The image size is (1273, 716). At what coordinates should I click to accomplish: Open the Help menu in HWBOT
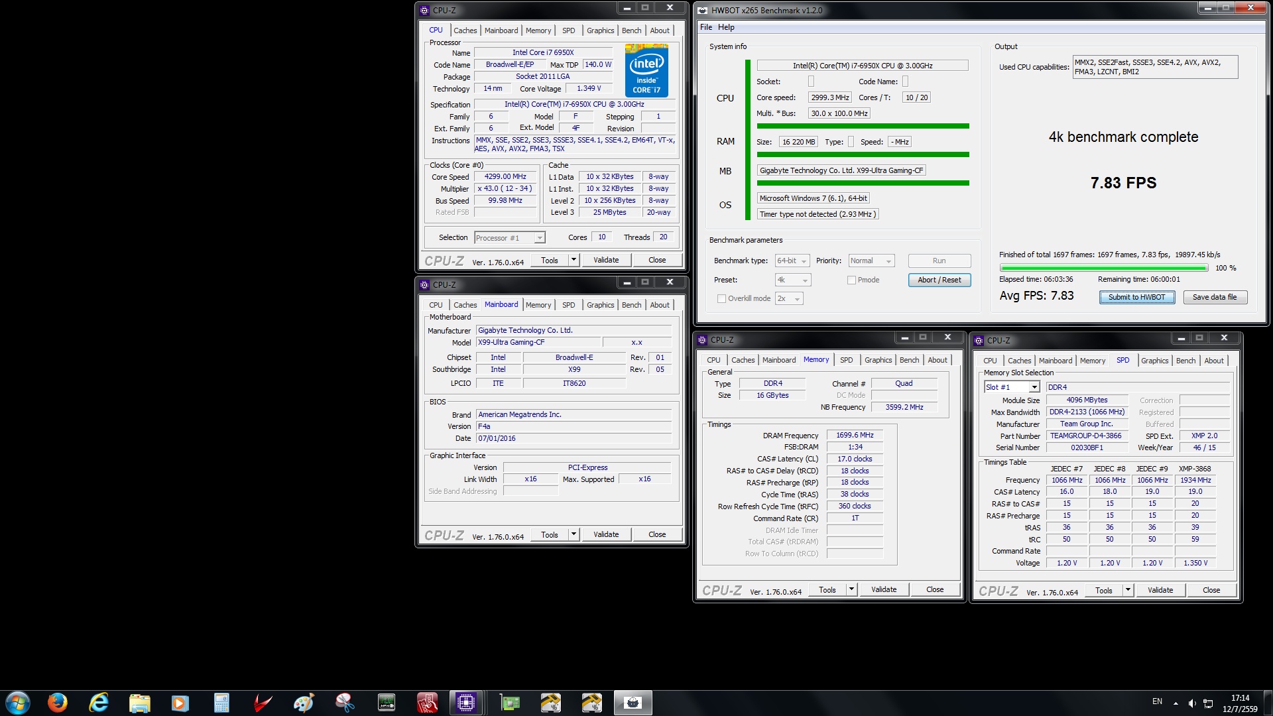click(726, 27)
